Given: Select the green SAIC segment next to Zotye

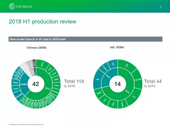Looking at the screenshot, I should point(50,69).
